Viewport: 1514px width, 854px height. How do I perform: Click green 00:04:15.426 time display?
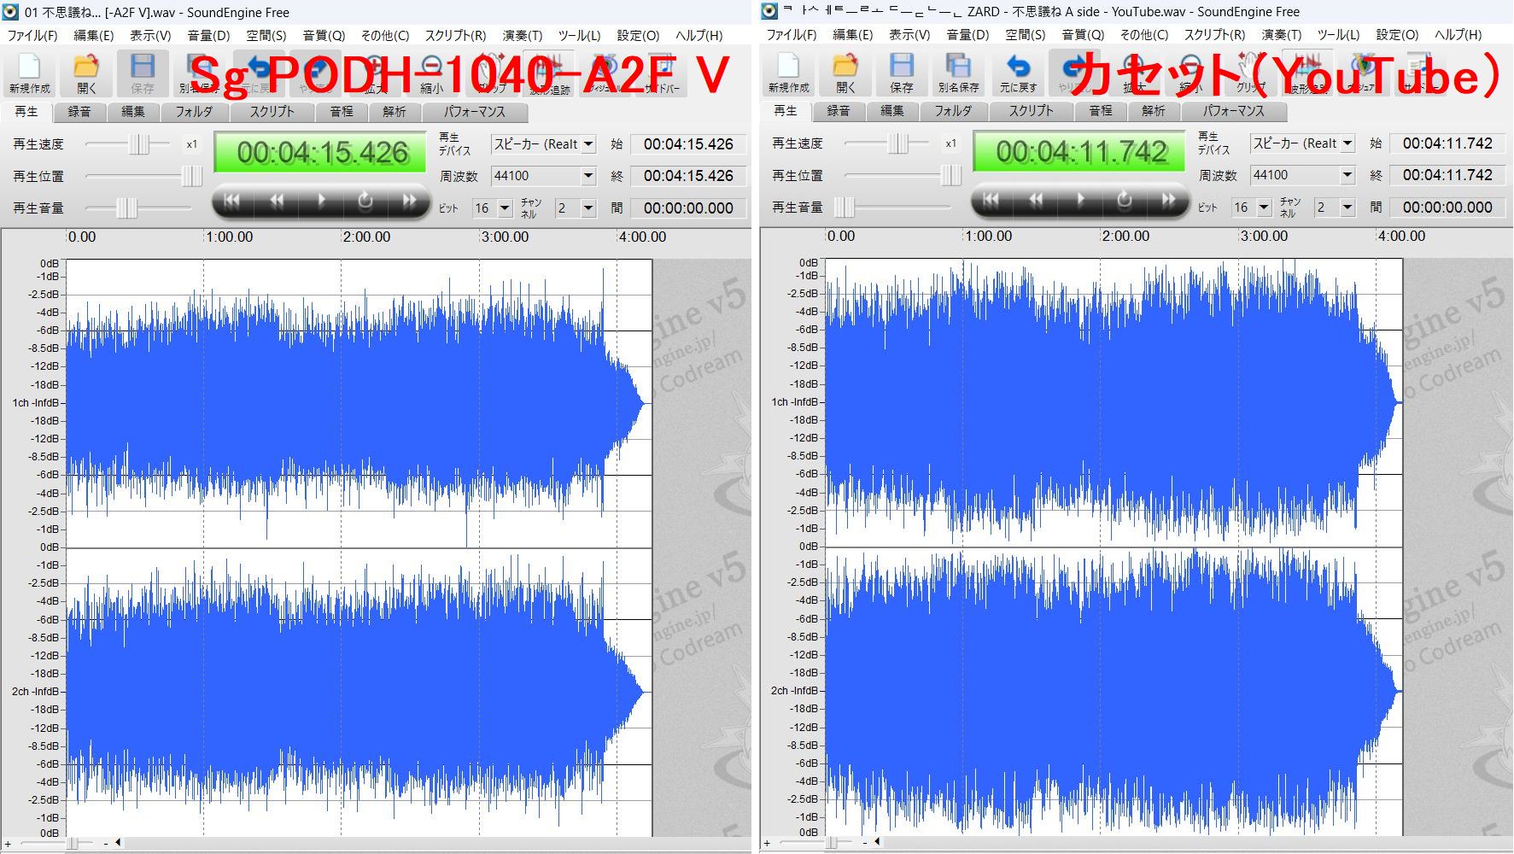pos(320,153)
